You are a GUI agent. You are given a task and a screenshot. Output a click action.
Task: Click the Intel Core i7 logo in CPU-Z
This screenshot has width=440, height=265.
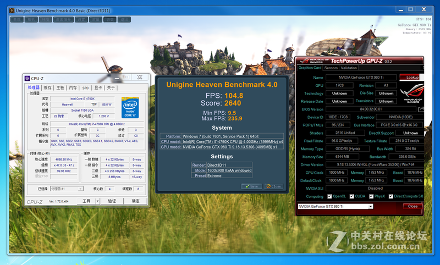point(130,107)
